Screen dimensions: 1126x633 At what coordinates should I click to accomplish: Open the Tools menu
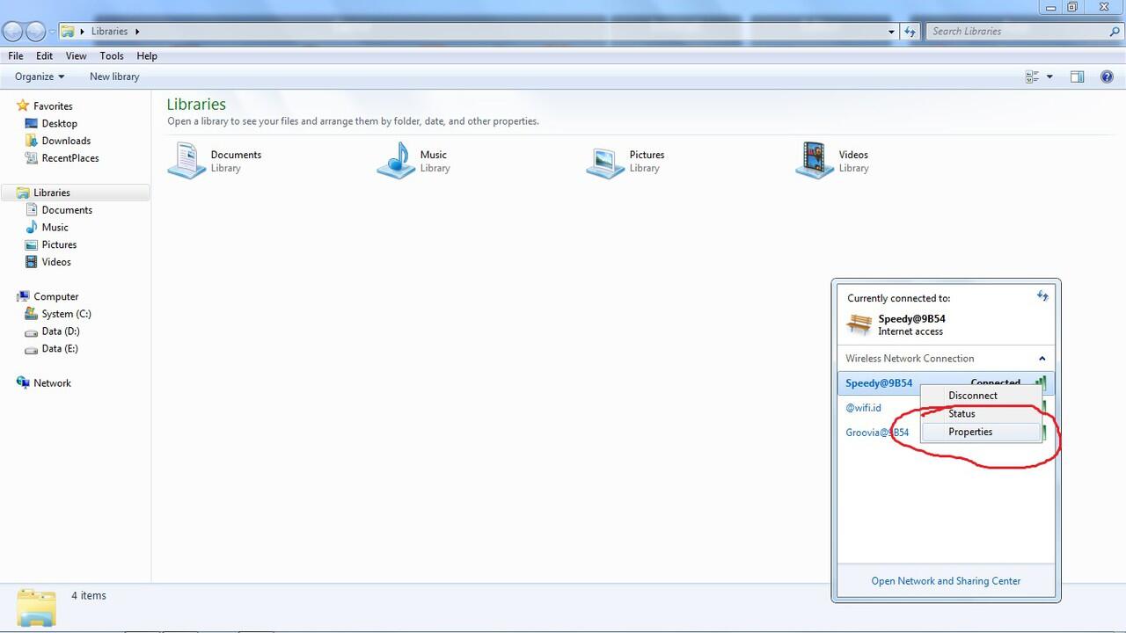pos(112,55)
